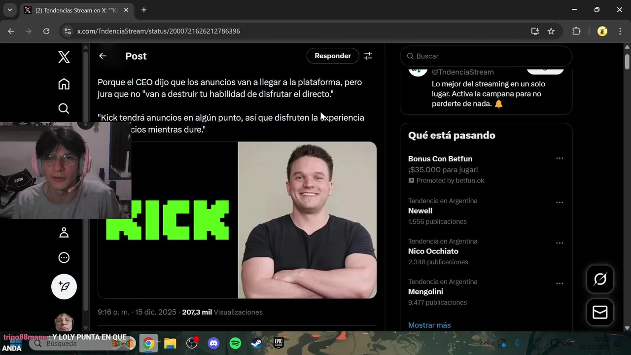
Task: Click the taskbar Búsqueda search box
Action: pos(81,343)
